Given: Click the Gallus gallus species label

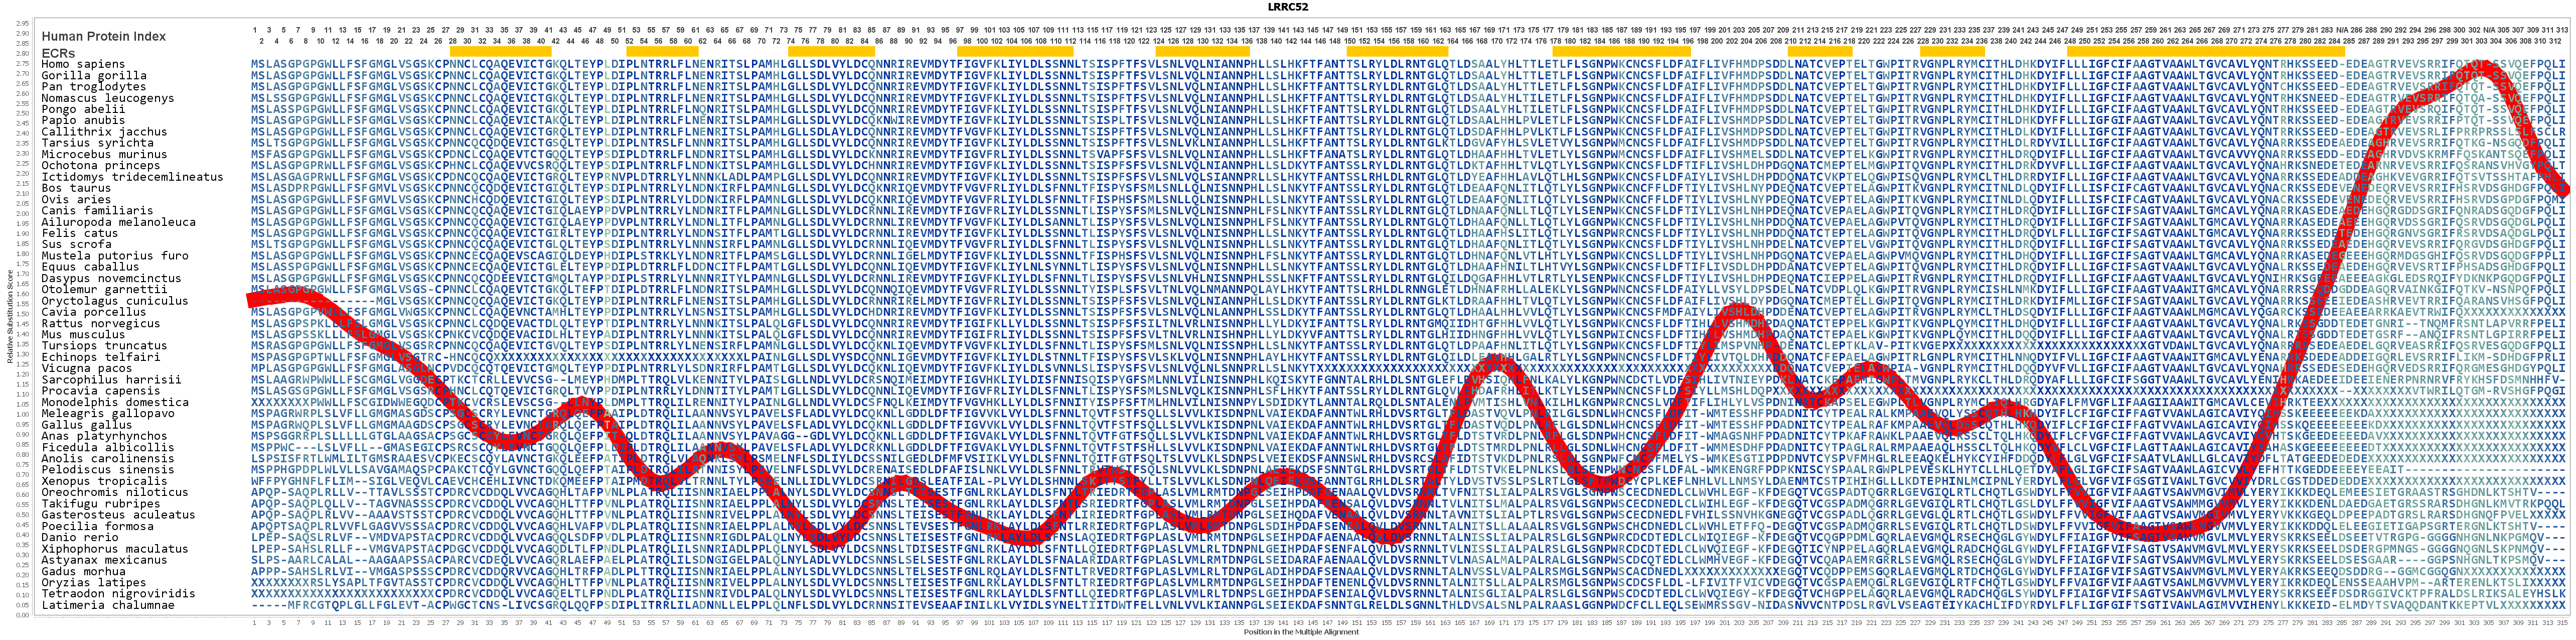Looking at the screenshot, I should pyautogui.click(x=87, y=425).
